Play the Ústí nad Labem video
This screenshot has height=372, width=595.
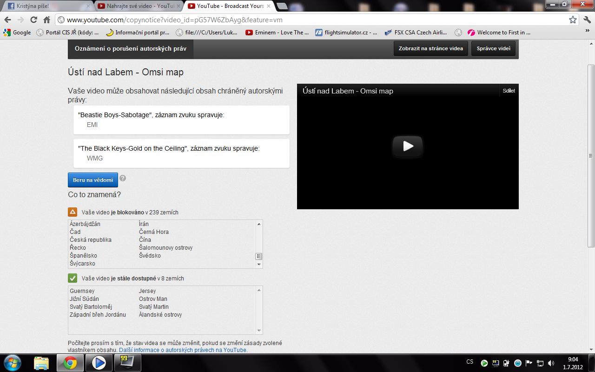coord(408,146)
